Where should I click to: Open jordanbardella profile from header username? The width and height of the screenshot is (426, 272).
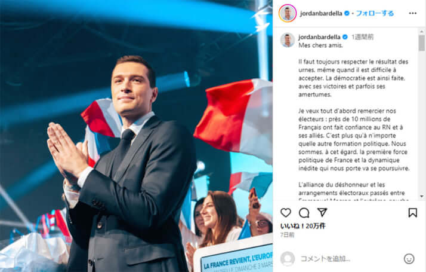[321, 13]
